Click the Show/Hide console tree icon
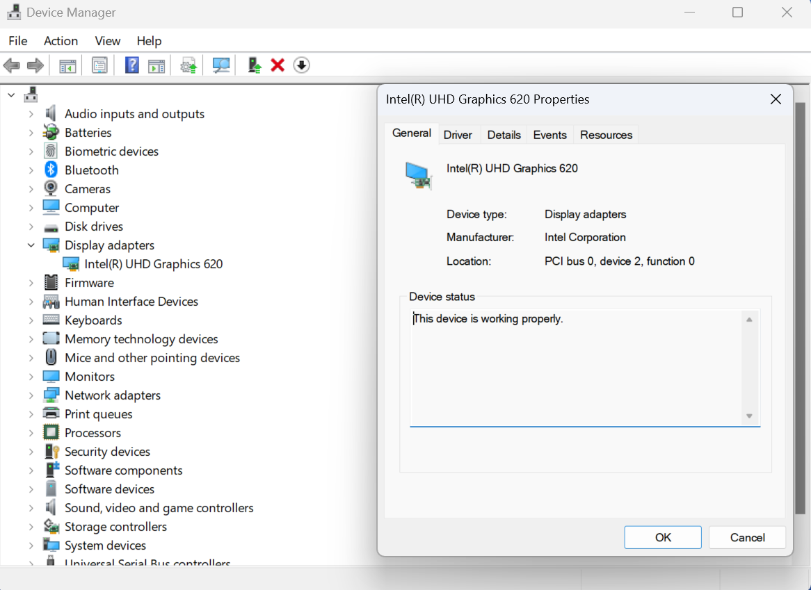The width and height of the screenshot is (811, 590). (x=66, y=65)
